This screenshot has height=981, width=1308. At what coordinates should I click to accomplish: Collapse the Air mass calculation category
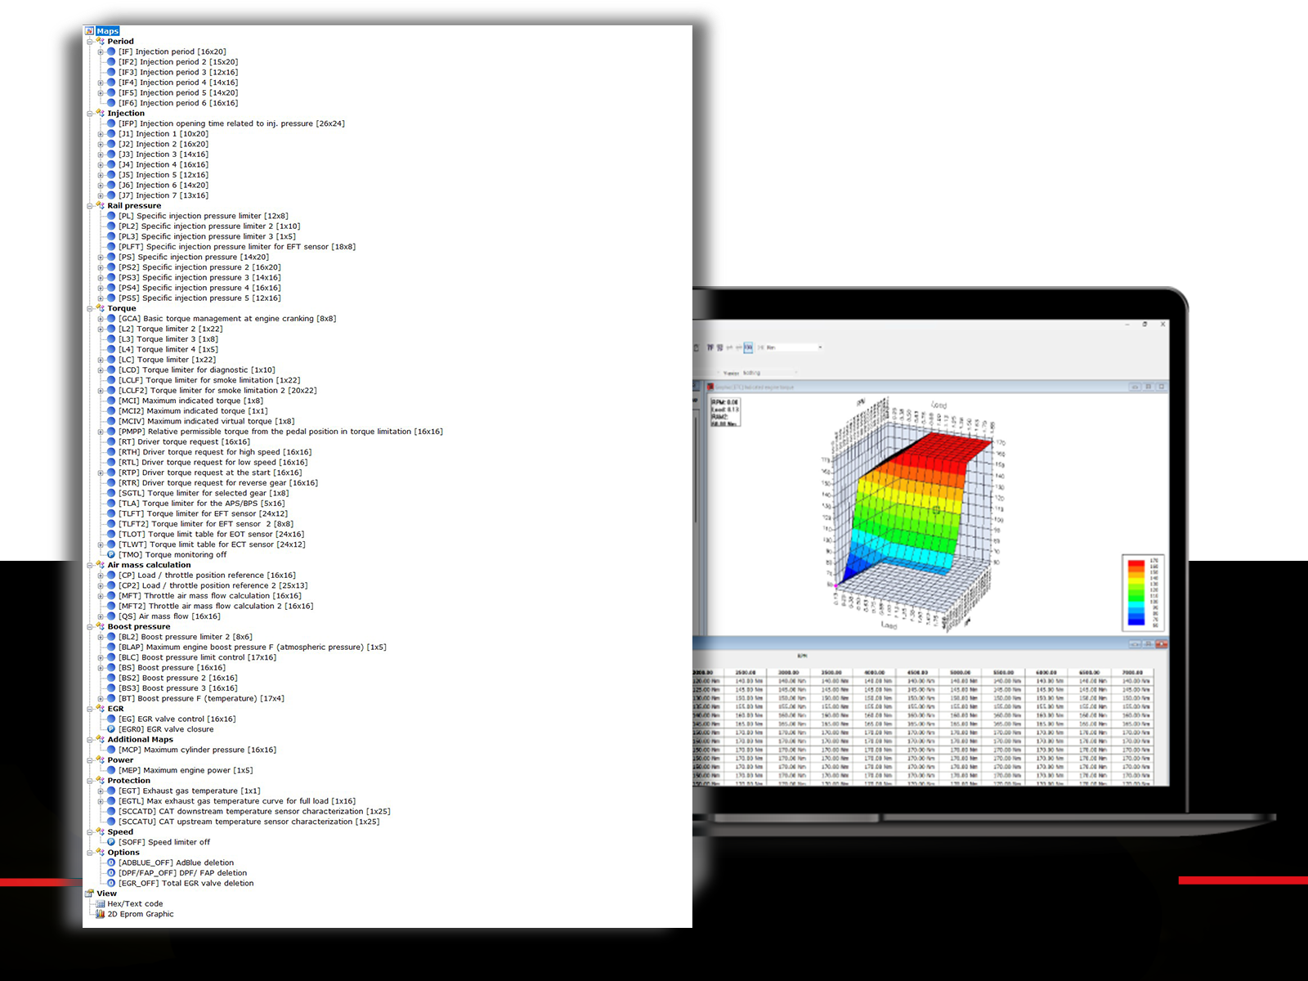[90, 565]
